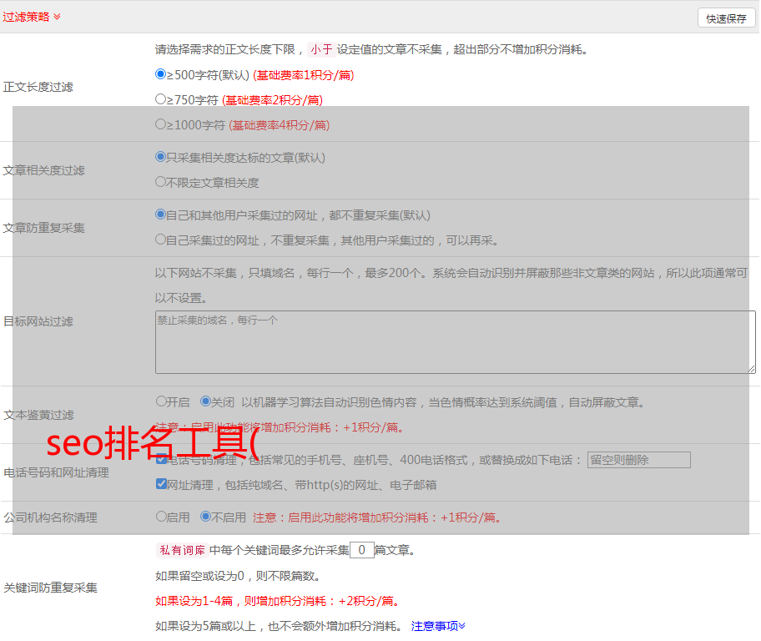Expand the 注意事项 link

tap(438, 626)
